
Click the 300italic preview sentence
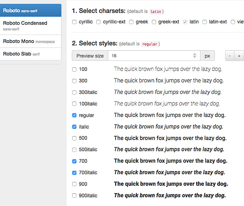[x=168, y=92]
